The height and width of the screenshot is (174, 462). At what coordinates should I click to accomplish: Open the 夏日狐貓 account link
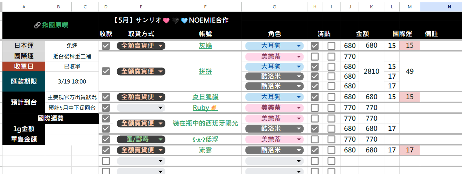pyautogui.click(x=205, y=97)
